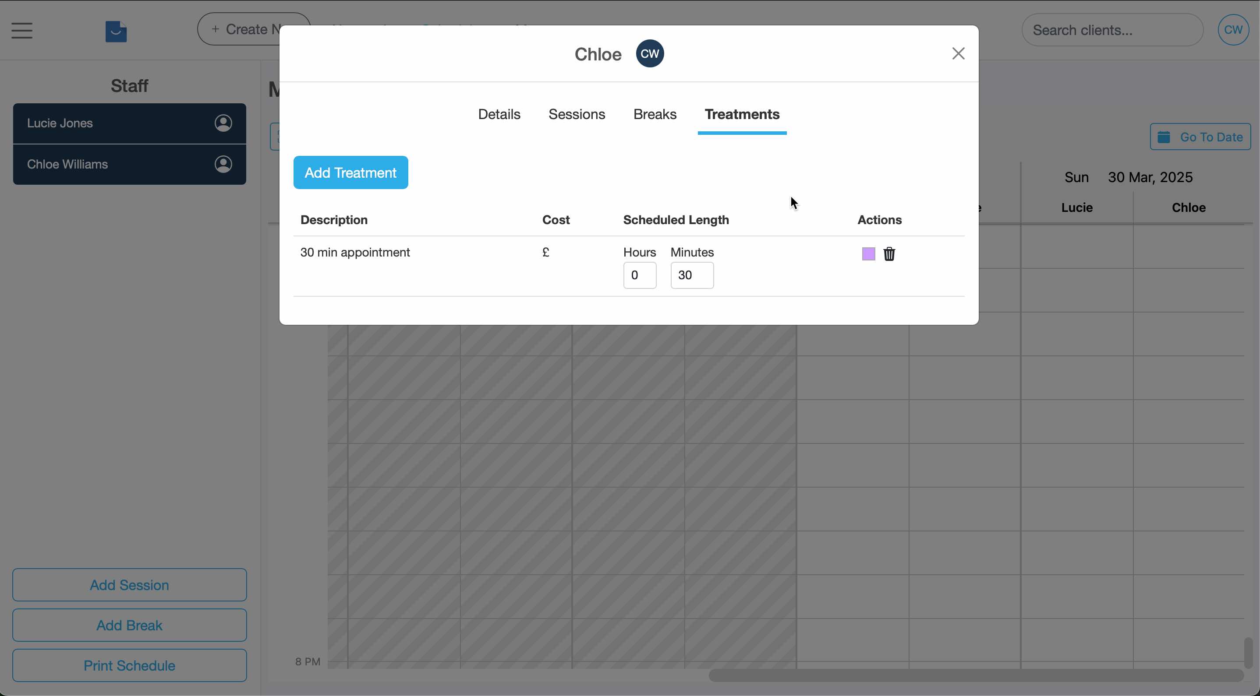
Task: Click the app logo icon
Action: point(116,31)
